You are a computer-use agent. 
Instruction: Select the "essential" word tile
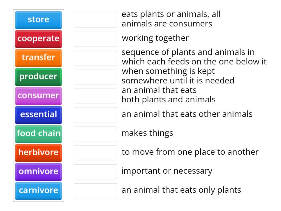38,115
